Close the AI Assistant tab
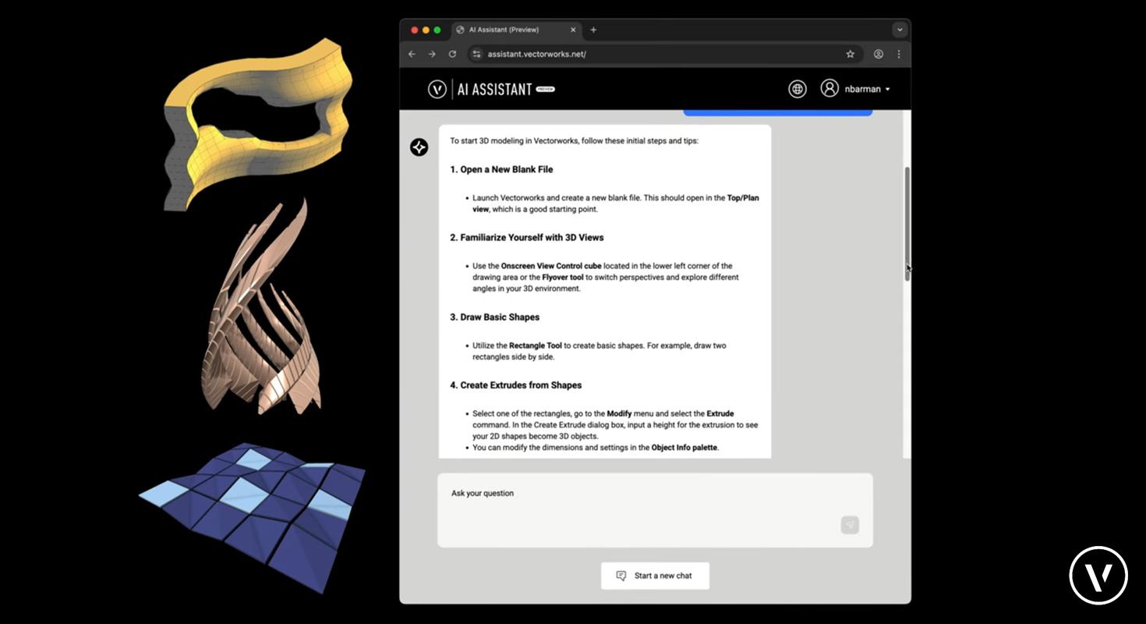 [573, 30]
